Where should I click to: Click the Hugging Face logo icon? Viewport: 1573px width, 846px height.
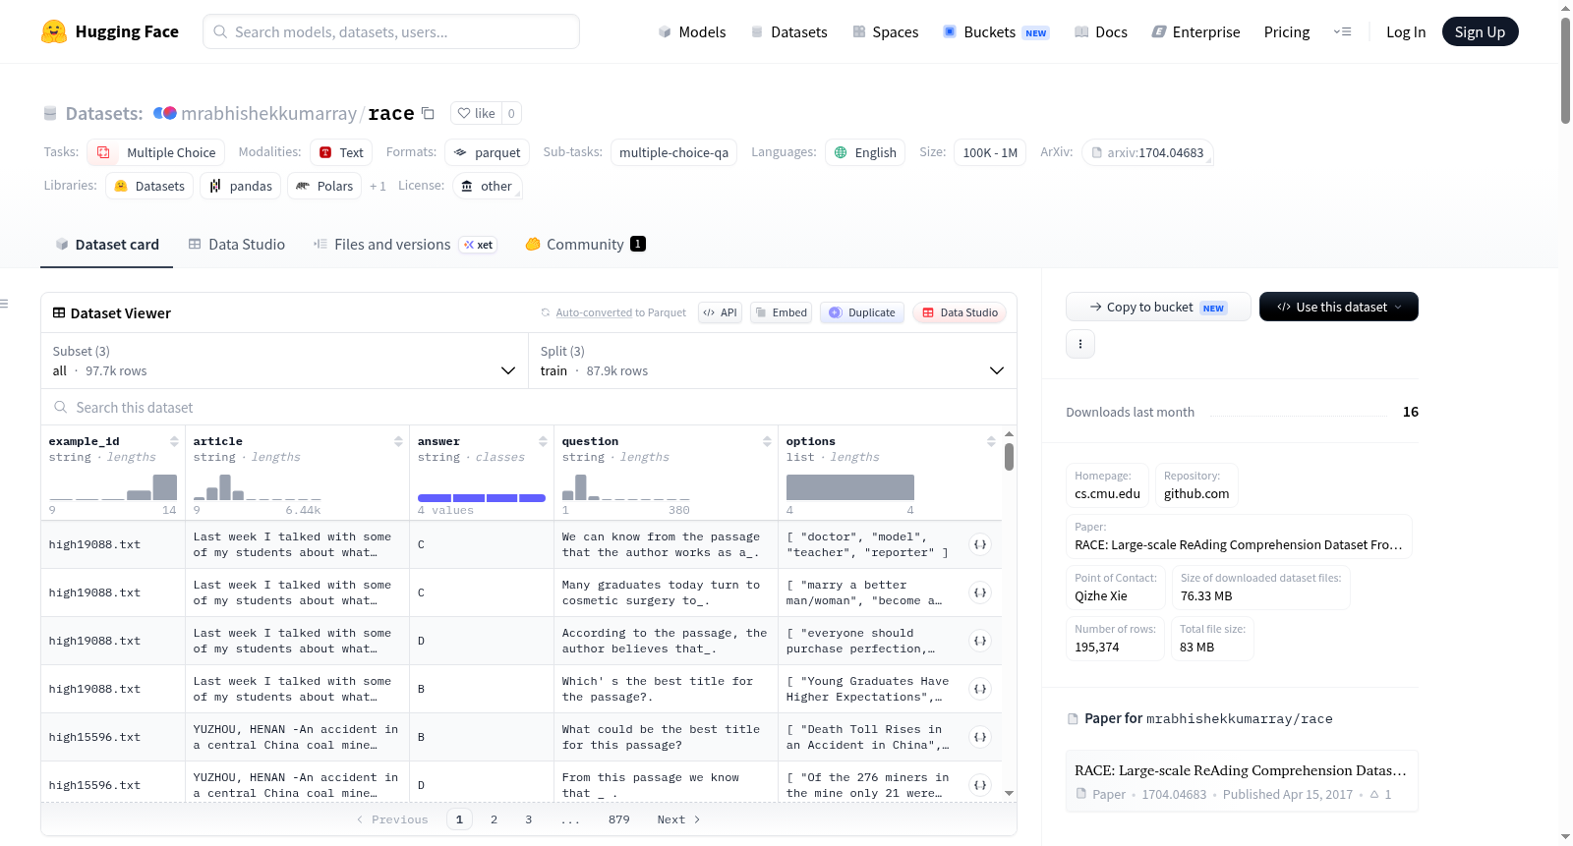54,31
